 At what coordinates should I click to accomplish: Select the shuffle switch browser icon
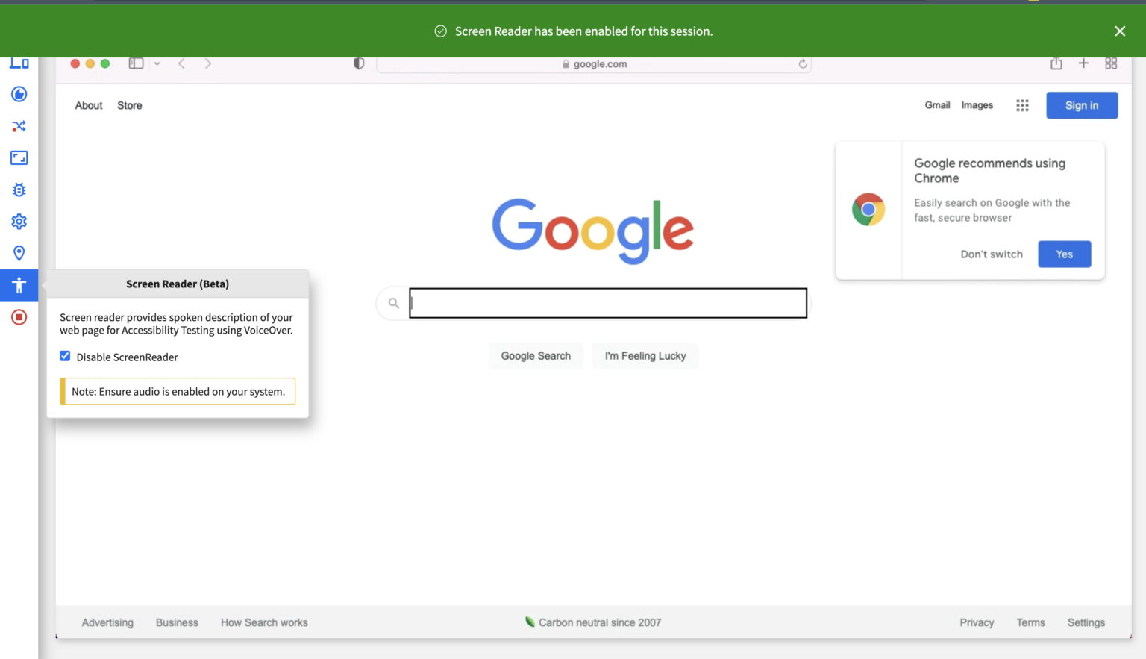point(19,126)
